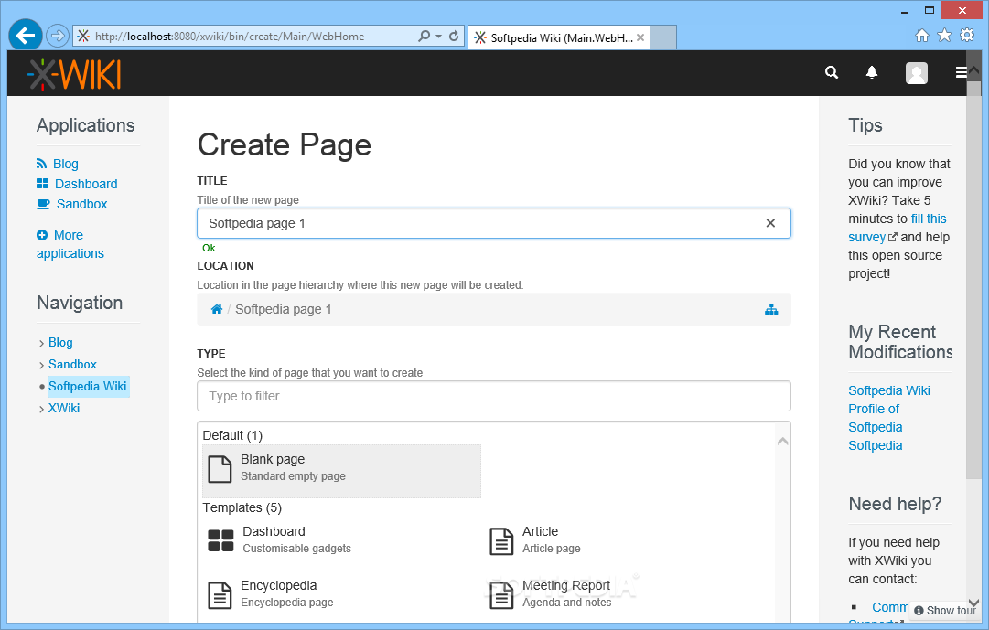Click the Type to filter field
The width and height of the screenshot is (989, 630).
pos(493,396)
